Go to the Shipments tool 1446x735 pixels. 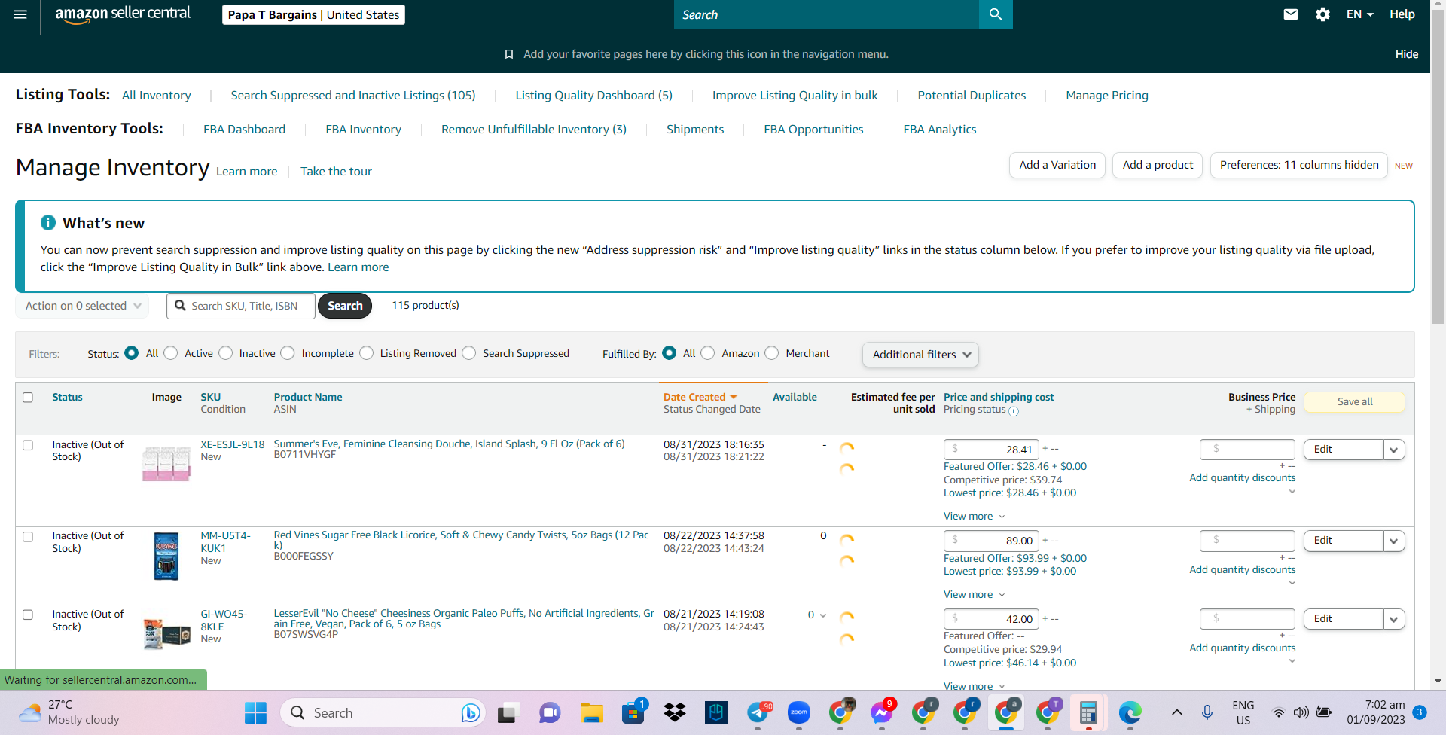coord(695,130)
